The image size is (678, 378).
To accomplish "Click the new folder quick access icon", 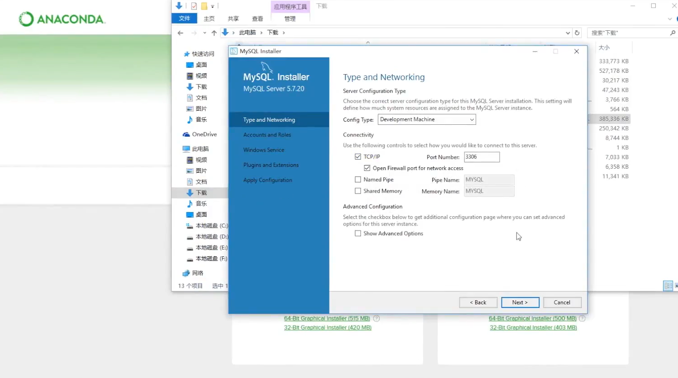I will click(x=204, y=6).
